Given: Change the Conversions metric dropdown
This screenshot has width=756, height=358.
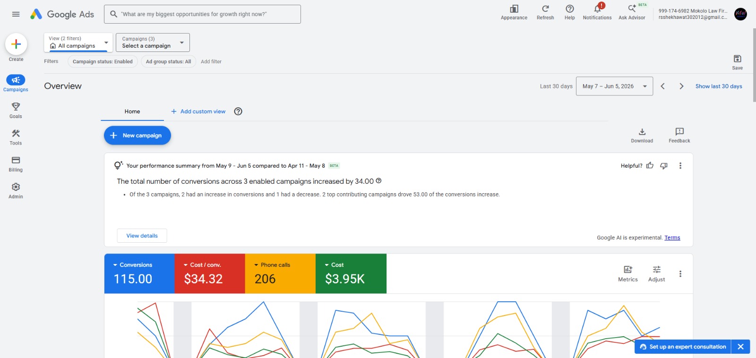Looking at the screenshot, I should (x=133, y=265).
